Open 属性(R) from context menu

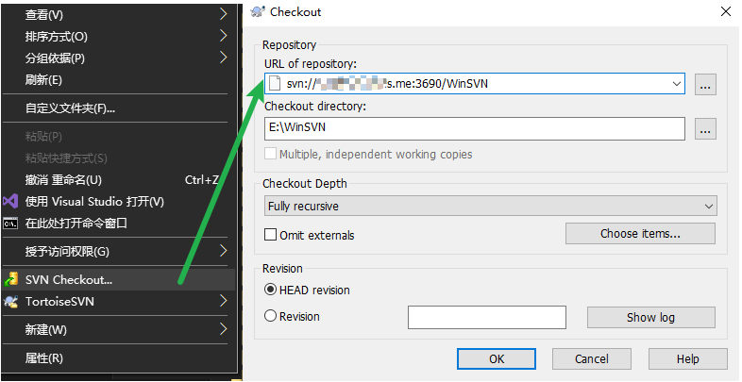(x=44, y=357)
